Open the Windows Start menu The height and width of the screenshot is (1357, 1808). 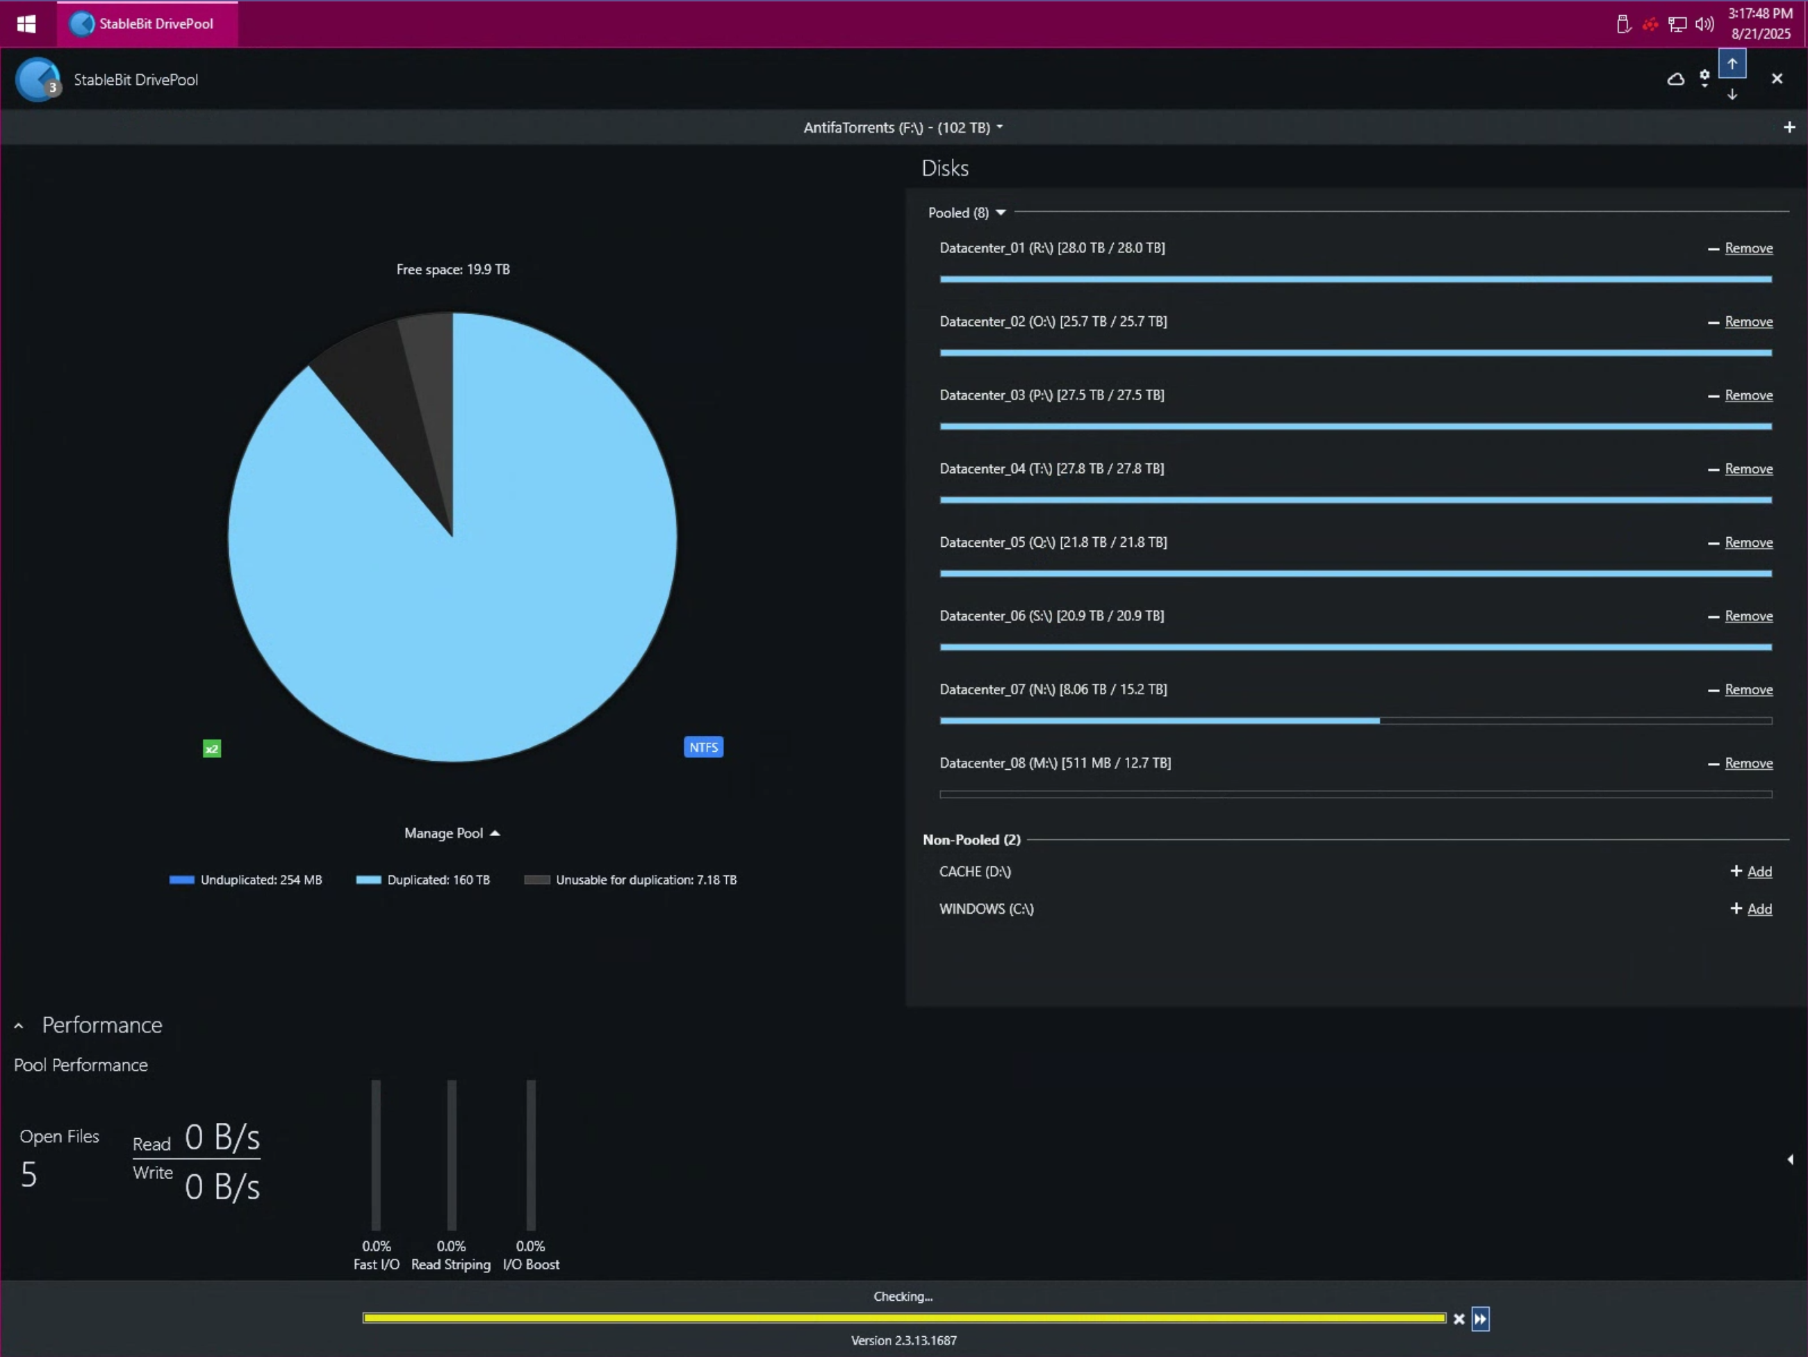pos(26,24)
